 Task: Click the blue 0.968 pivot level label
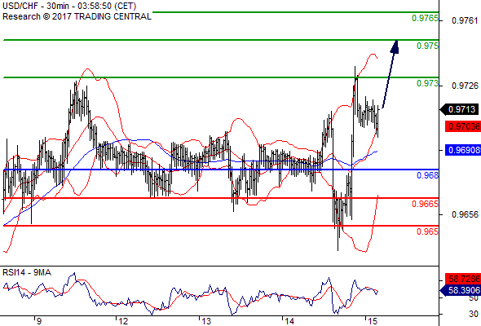click(x=427, y=175)
